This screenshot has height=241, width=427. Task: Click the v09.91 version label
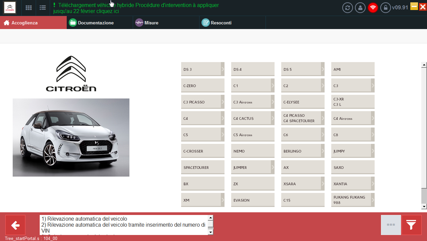pyautogui.click(x=400, y=7)
